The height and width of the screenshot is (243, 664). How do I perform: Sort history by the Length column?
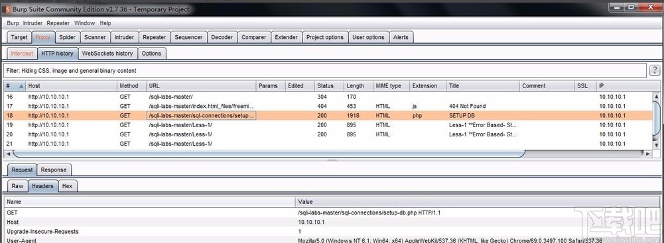[358, 86]
